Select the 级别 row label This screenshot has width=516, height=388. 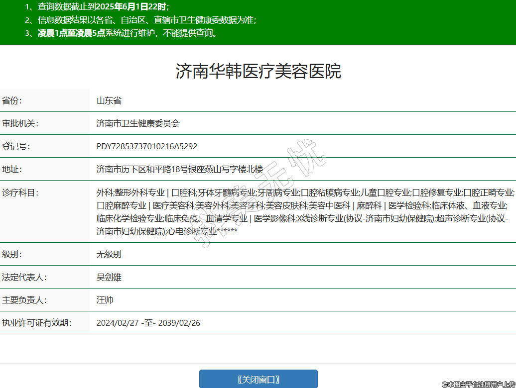(12, 255)
